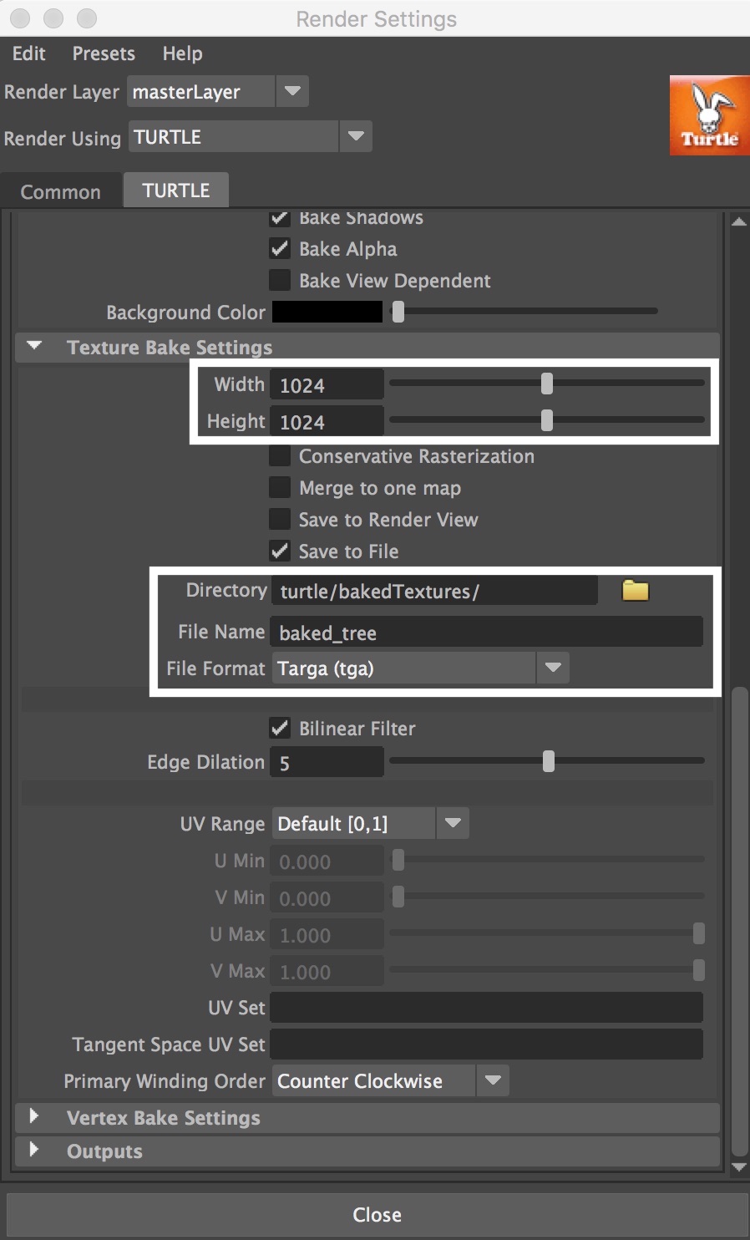Click the scroll up arrow

point(738,221)
